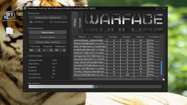This screenshot has height=105, width=187.
Task: Click the table's scroll-left arrow
Action: pos(75,79)
